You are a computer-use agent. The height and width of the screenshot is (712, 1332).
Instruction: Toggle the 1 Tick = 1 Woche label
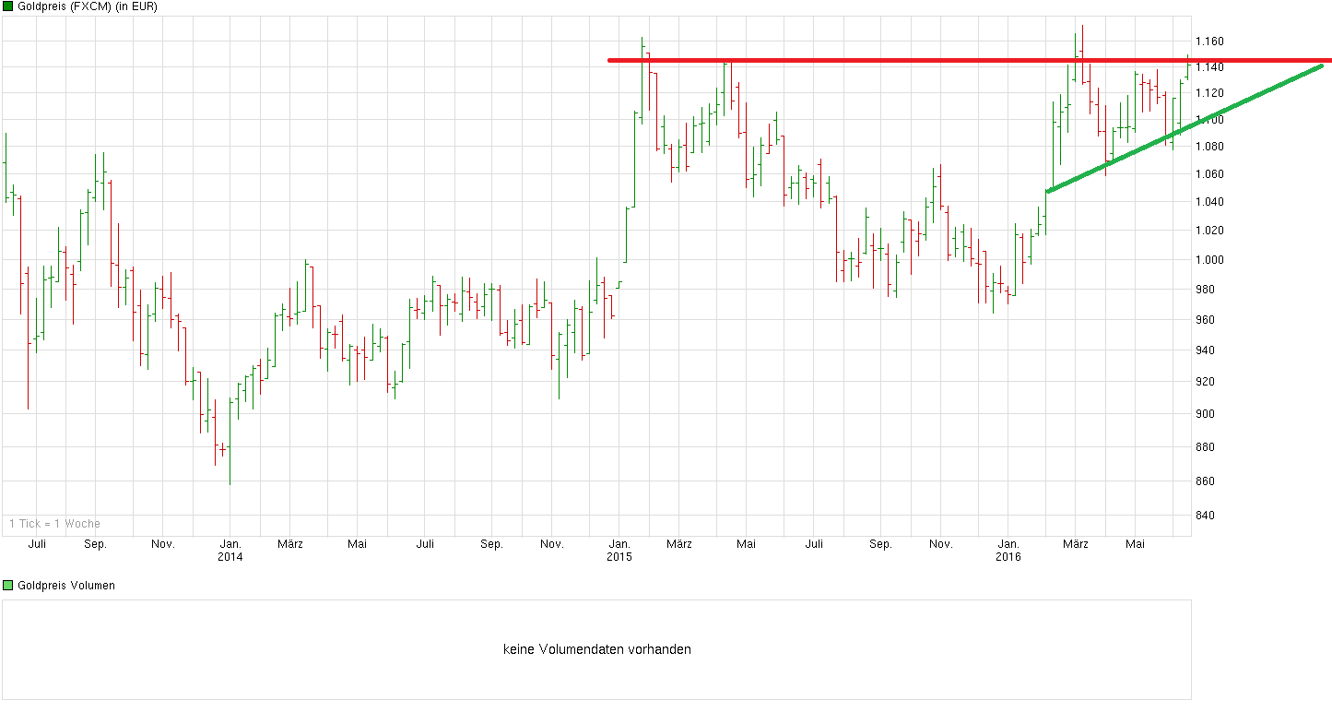(53, 522)
